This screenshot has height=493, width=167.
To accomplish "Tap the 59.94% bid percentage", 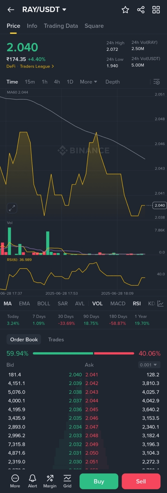I will coord(17,353).
